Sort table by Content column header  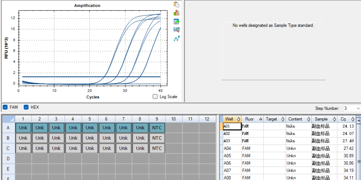[298, 119]
